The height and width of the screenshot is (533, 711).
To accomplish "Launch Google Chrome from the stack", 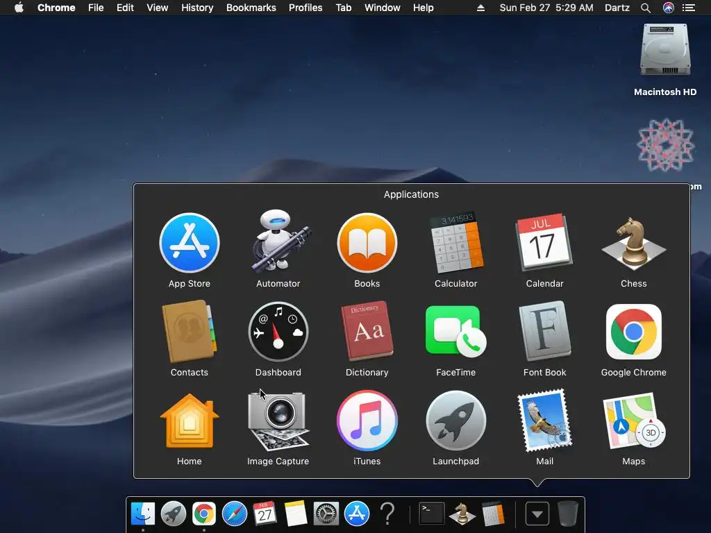I will (633, 332).
